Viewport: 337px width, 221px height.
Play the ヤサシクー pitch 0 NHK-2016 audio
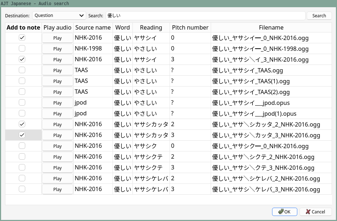pos(57,146)
